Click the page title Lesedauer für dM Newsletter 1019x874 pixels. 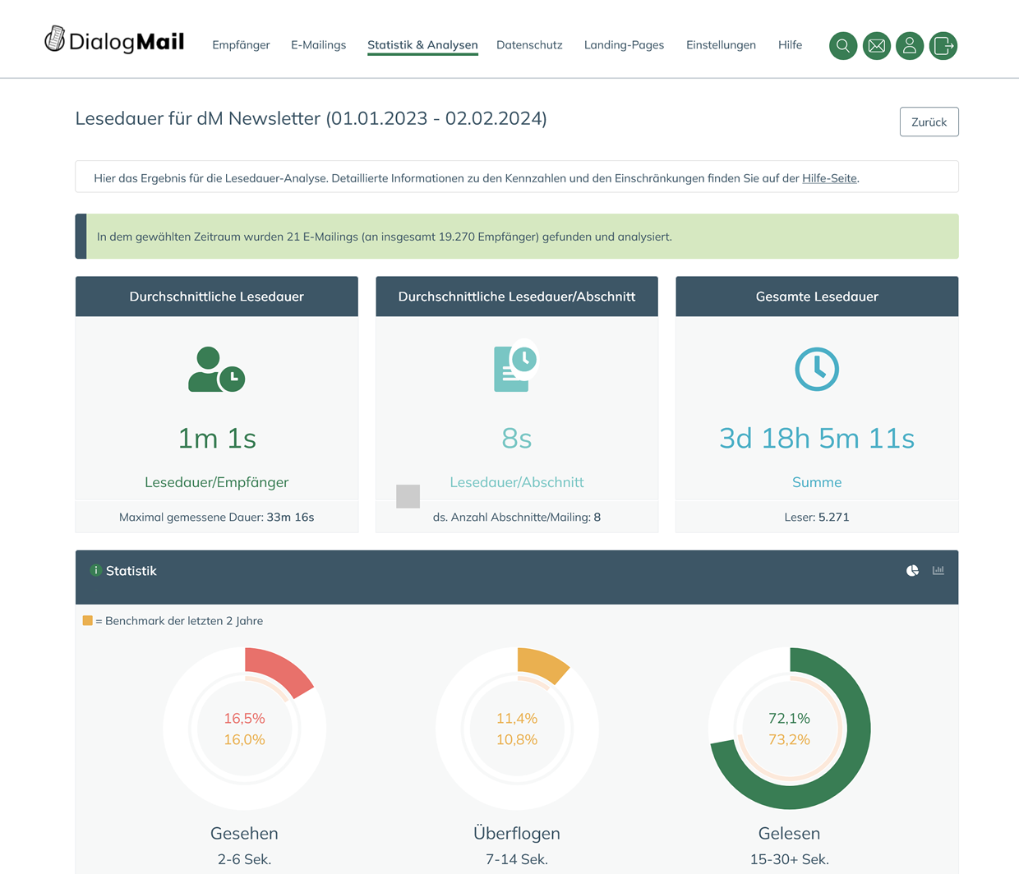coord(311,118)
